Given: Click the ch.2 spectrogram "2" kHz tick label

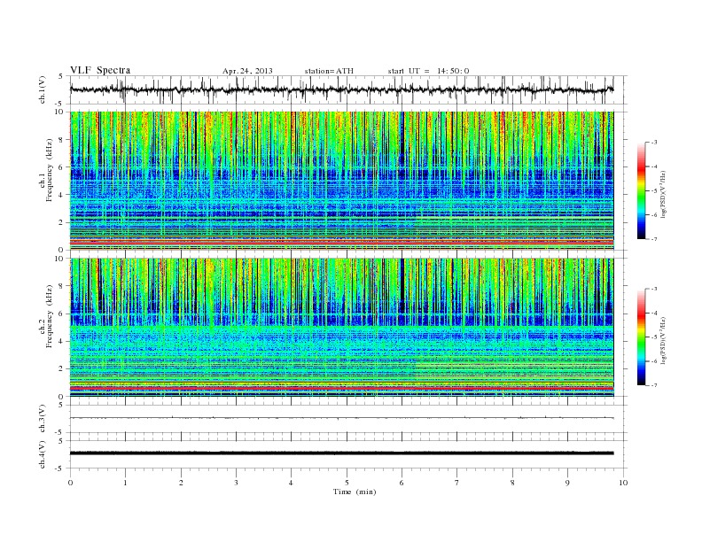Looking at the screenshot, I should click(61, 369).
